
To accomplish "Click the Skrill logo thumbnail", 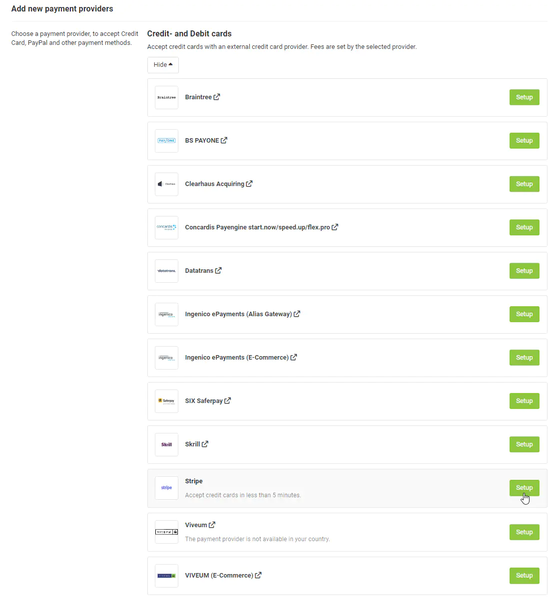I will [166, 444].
